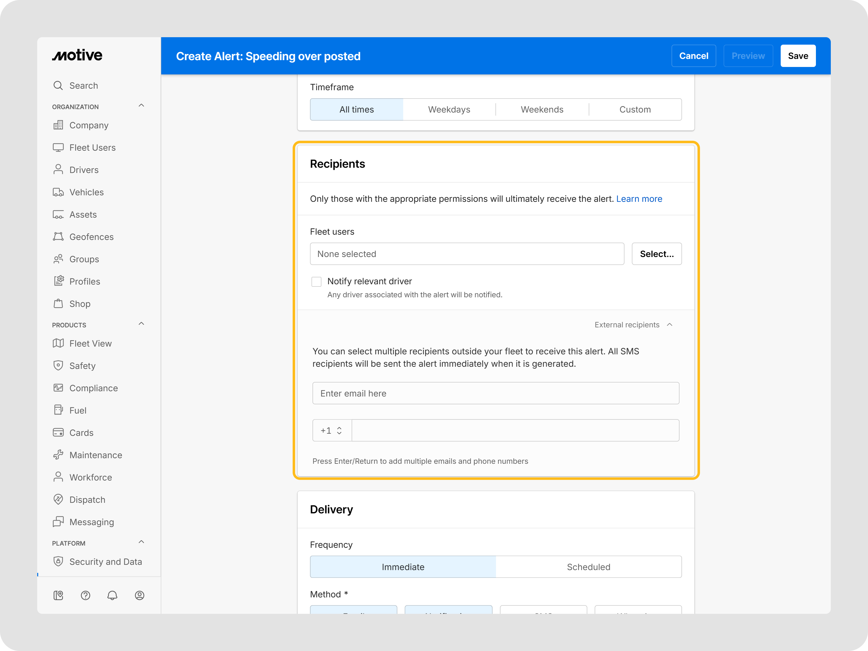Image resolution: width=868 pixels, height=651 pixels.
Task: Collapse the Organization sidebar section
Action: click(x=141, y=106)
